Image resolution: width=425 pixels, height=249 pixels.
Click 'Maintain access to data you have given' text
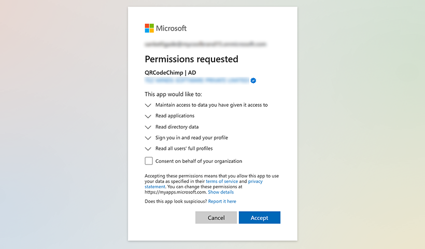pos(211,105)
